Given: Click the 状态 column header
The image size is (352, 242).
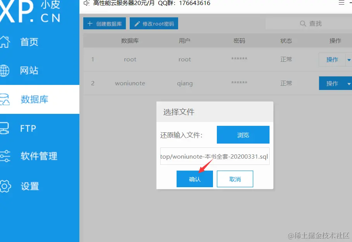Looking at the screenshot, I should click(286, 41).
